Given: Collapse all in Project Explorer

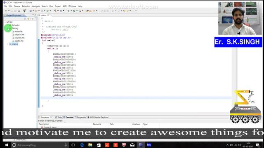Looking at the screenshot, I should [25, 18].
